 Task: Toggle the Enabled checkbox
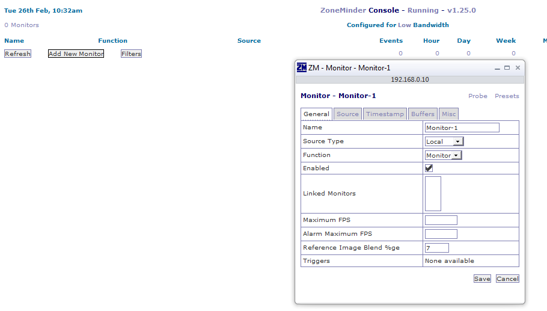pos(429,168)
